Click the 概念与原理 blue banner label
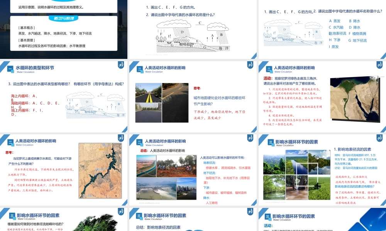The image size is (386, 231). click(64, 18)
